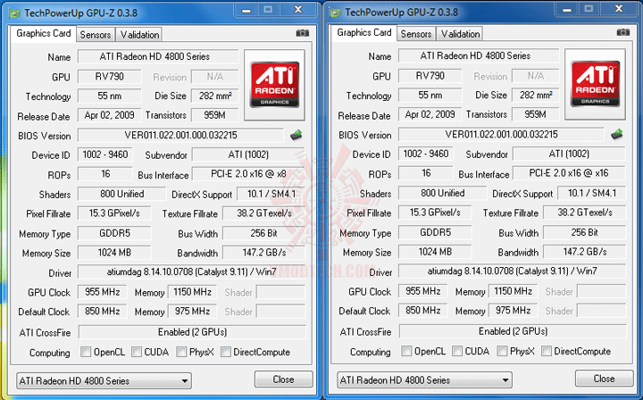Switch to Sensors tab in left window
643x400 pixels.
[96, 35]
